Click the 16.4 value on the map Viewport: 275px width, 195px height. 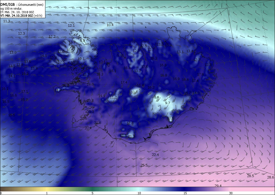pyautogui.click(x=140, y=85)
